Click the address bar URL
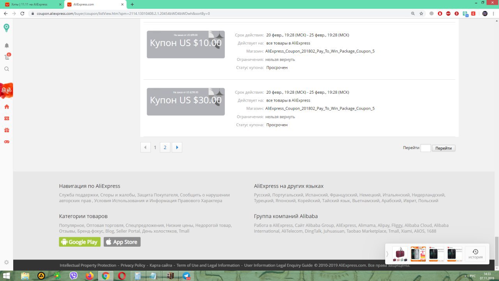 click(x=123, y=13)
